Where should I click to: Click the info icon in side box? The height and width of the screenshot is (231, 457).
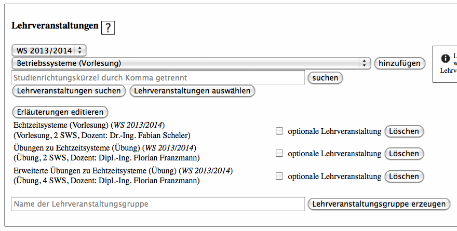point(445,59)
